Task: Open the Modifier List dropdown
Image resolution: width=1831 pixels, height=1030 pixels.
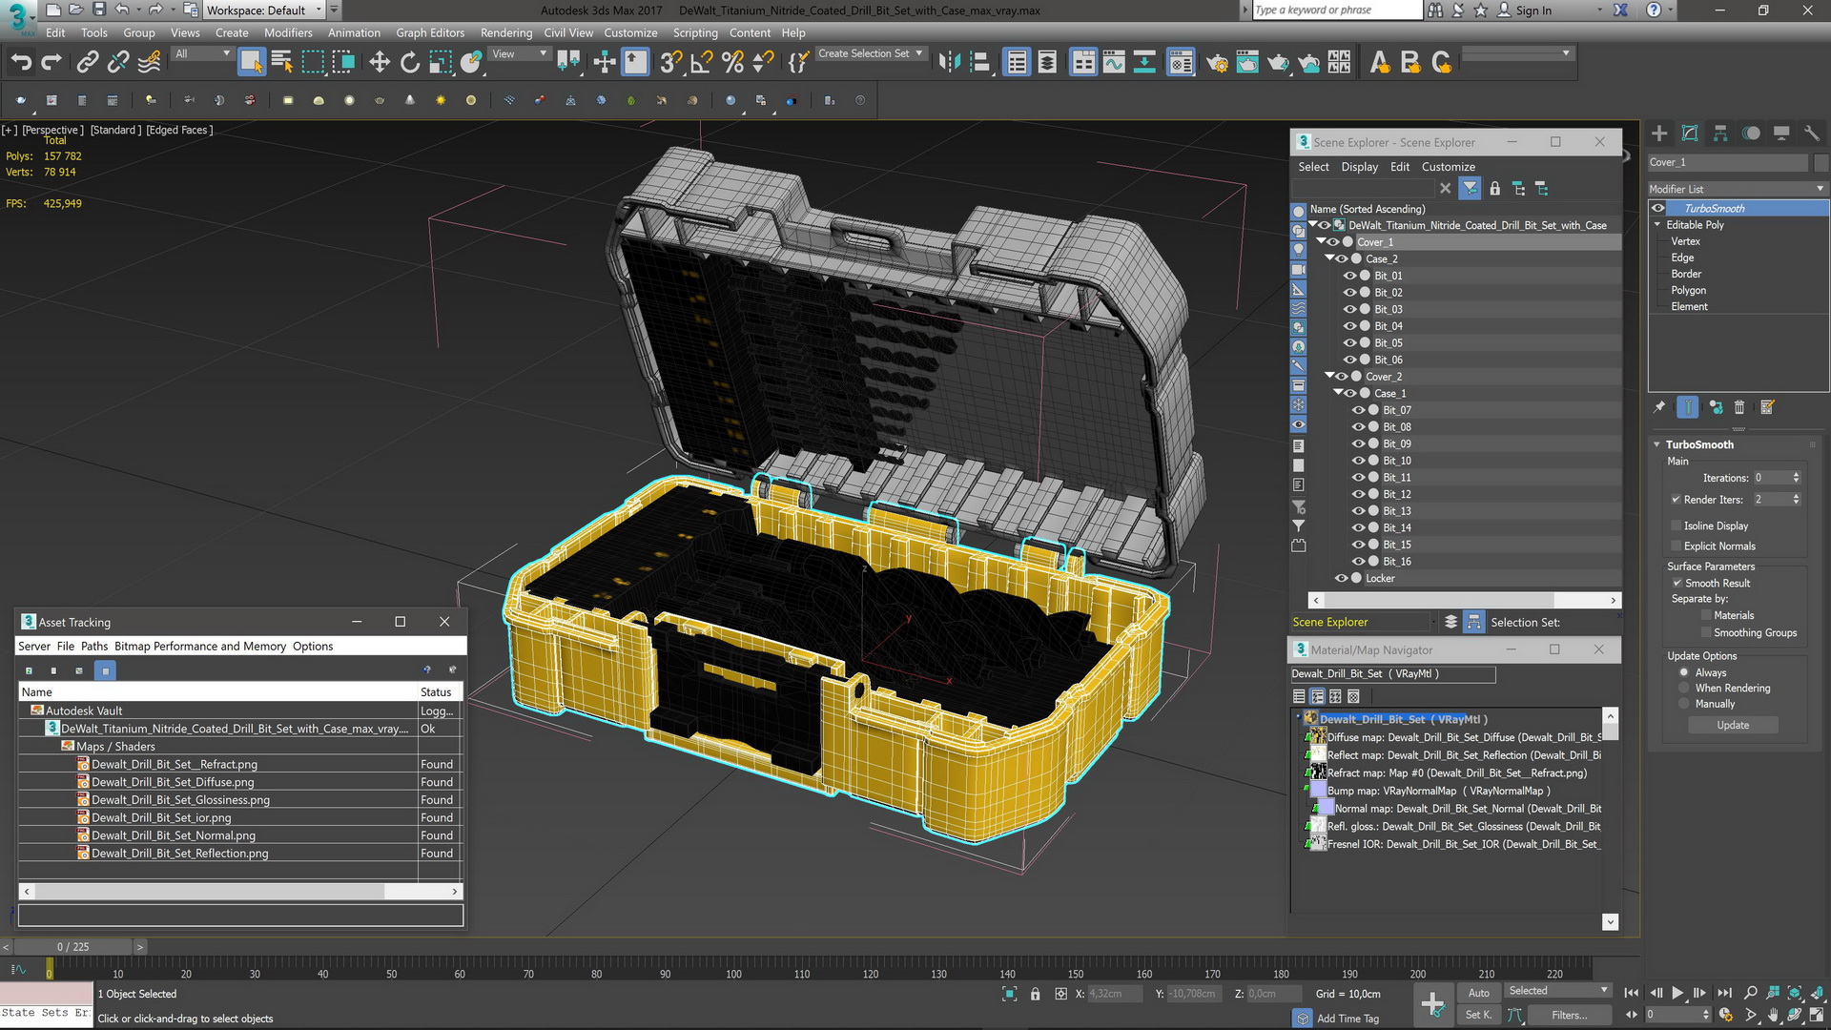Action: coord(1738,189)
